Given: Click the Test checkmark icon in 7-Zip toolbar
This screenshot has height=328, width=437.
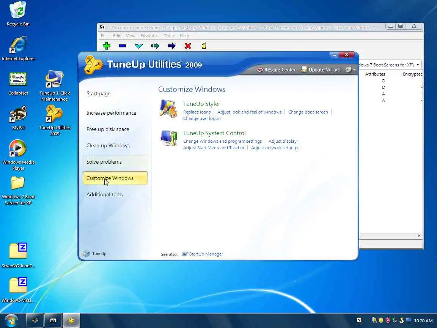Looking at the screenshot, I should [139, 46].
